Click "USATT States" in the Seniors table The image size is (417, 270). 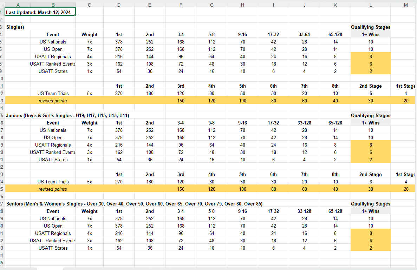point(53,248)
